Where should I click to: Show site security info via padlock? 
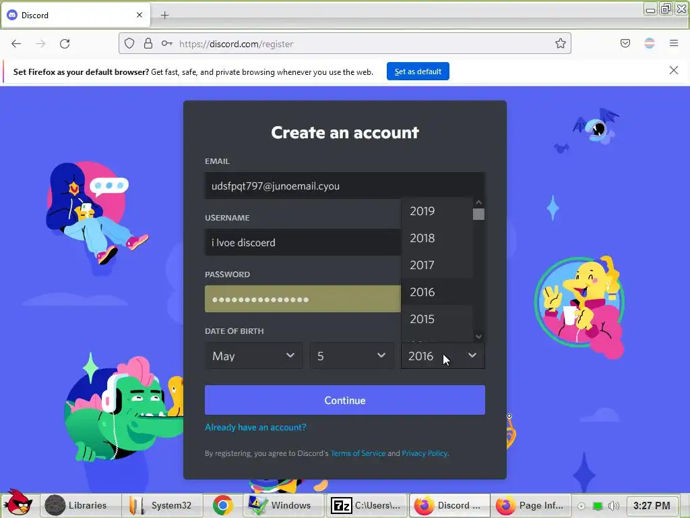[x=148, y=44]
